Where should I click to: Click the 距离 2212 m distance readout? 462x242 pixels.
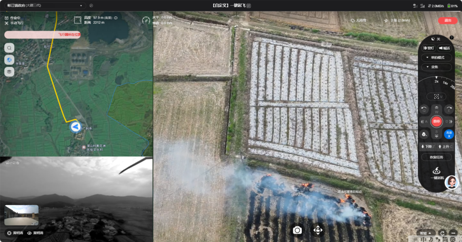pos(94,22)
